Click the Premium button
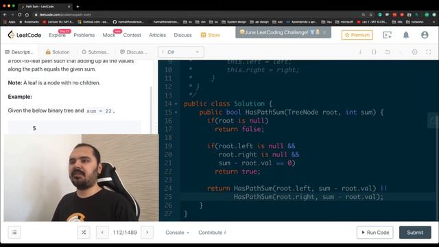439x247 pixels. point(357,35)
